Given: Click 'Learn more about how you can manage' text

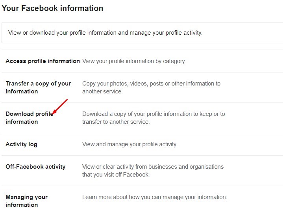Looking at the screenshot, I should [155, 197].
